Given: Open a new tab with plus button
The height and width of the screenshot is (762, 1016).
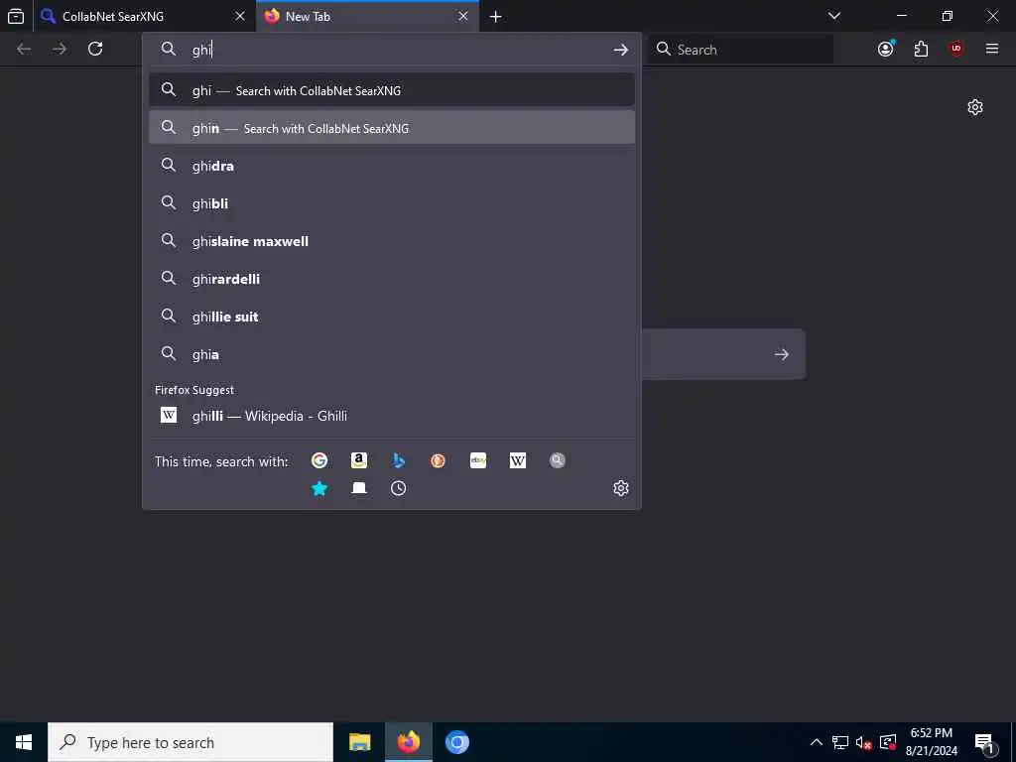Looking at the screenshot, I should pyautogui.click(x=496, y=17).
